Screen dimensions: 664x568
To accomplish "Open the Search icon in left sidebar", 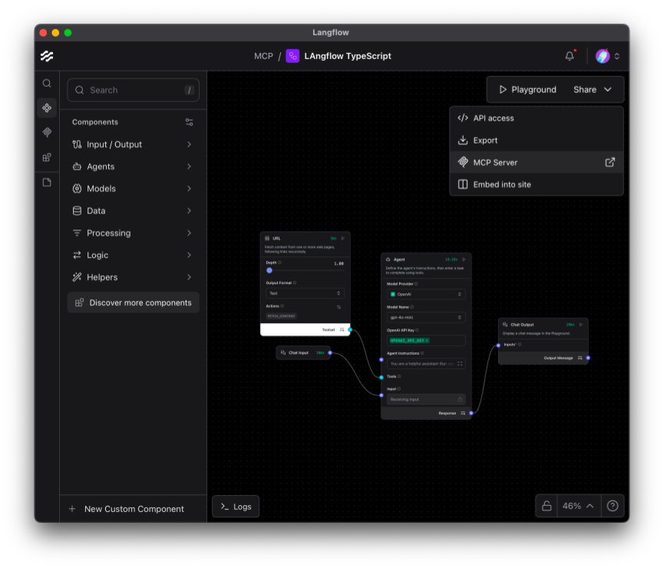I will 46,83.
